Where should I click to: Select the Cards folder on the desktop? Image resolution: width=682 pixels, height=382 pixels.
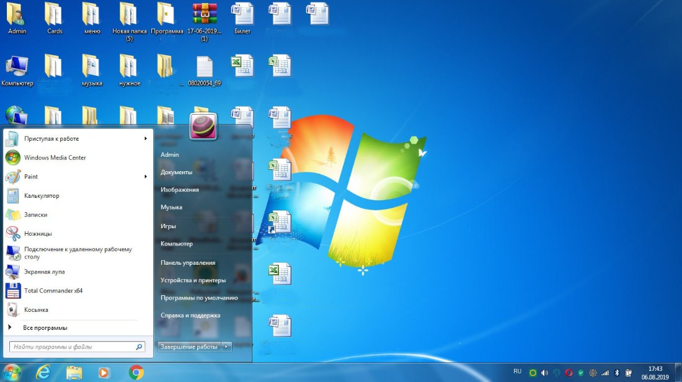pyautogui.click(x=54, y=17)
